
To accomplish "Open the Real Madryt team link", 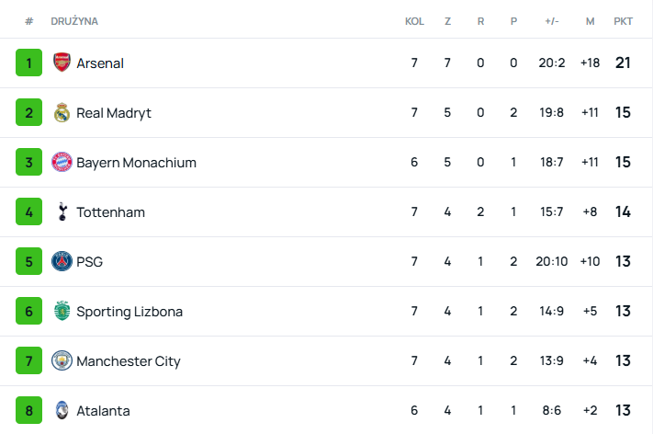I will click(114, 113).
